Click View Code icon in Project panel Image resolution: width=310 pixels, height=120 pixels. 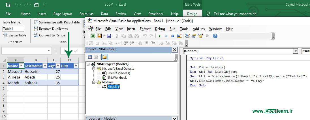pyautogui.click(x=90, y=57)
